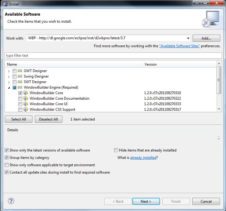
Task: Uncheck Group items by category
Action: click(6, 158)
